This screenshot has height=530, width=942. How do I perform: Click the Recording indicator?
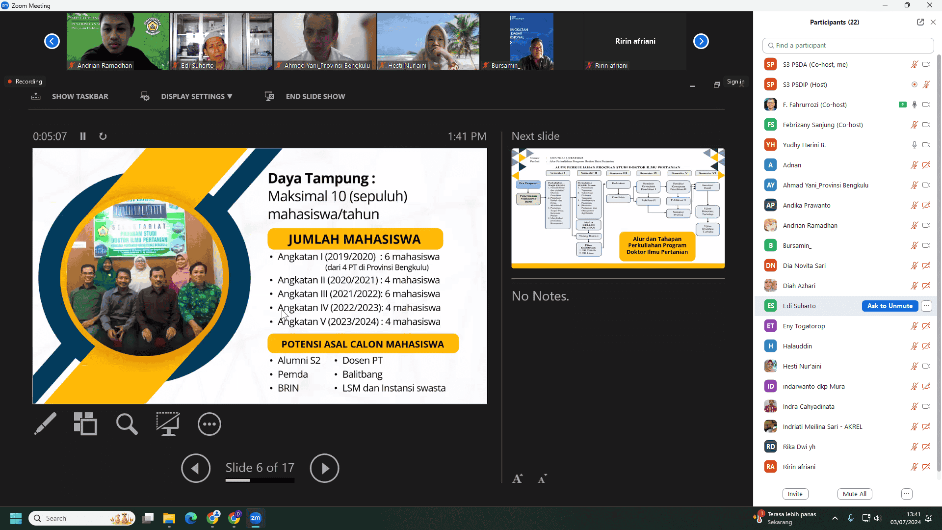coord(25,81)
